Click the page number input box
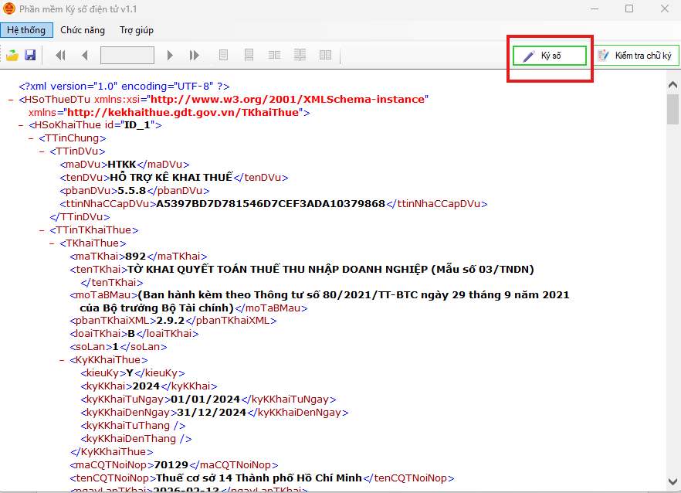This screenshot has width=681, height=493. coord(127,56)
